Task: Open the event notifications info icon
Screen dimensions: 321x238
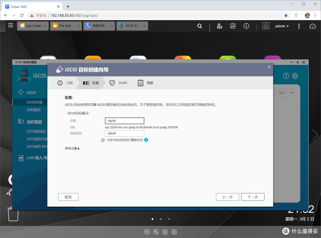Action: (246, 26)
